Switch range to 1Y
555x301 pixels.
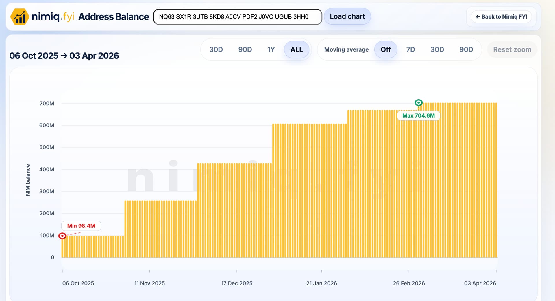[x=271, y=49]
